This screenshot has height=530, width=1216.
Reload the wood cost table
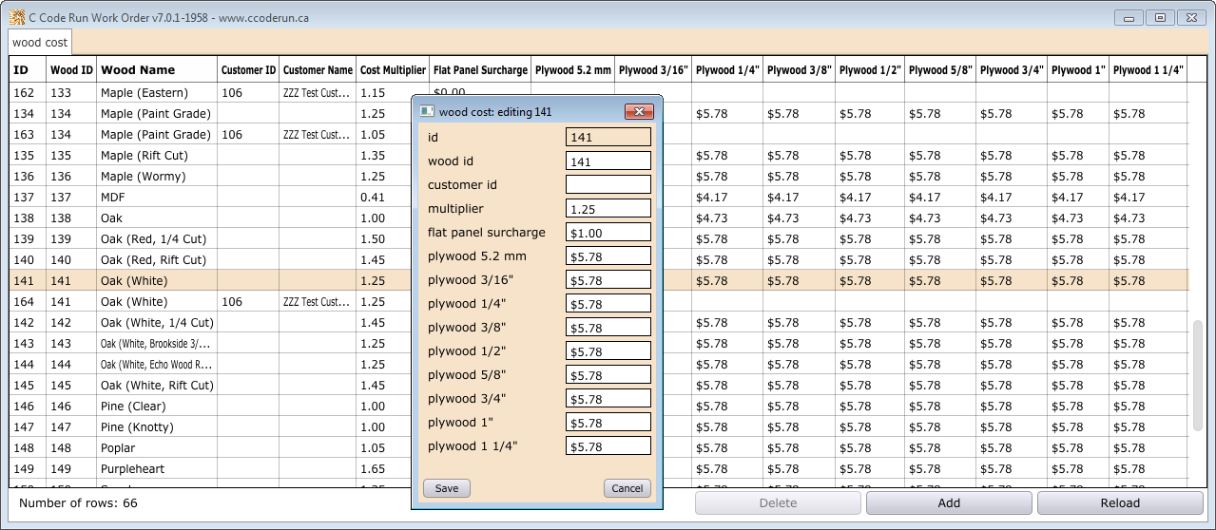pos(1119,502)
